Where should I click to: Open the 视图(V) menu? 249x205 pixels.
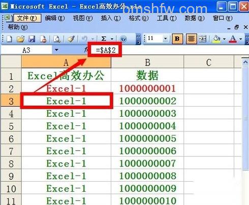(83, 18)
